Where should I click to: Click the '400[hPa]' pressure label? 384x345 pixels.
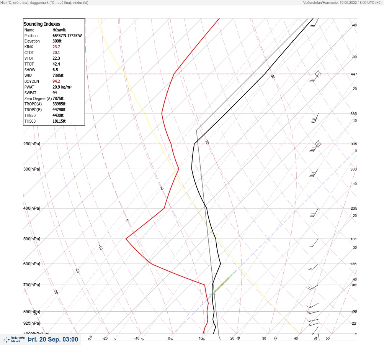coord(32,208)
